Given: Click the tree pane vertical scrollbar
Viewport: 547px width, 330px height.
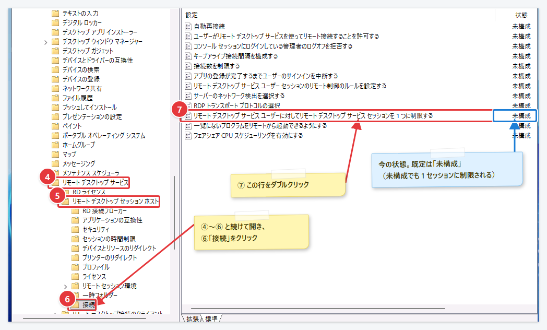Looking at the screenshot, I should click(174, 213).
